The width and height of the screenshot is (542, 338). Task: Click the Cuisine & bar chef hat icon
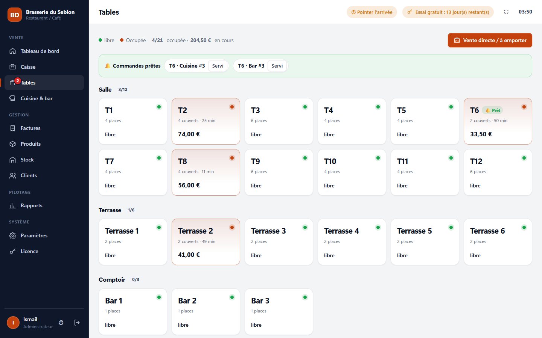coord(12,98)
